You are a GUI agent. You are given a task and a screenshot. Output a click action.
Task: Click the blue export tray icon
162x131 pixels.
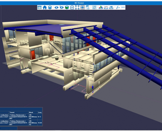click(111, 8)
